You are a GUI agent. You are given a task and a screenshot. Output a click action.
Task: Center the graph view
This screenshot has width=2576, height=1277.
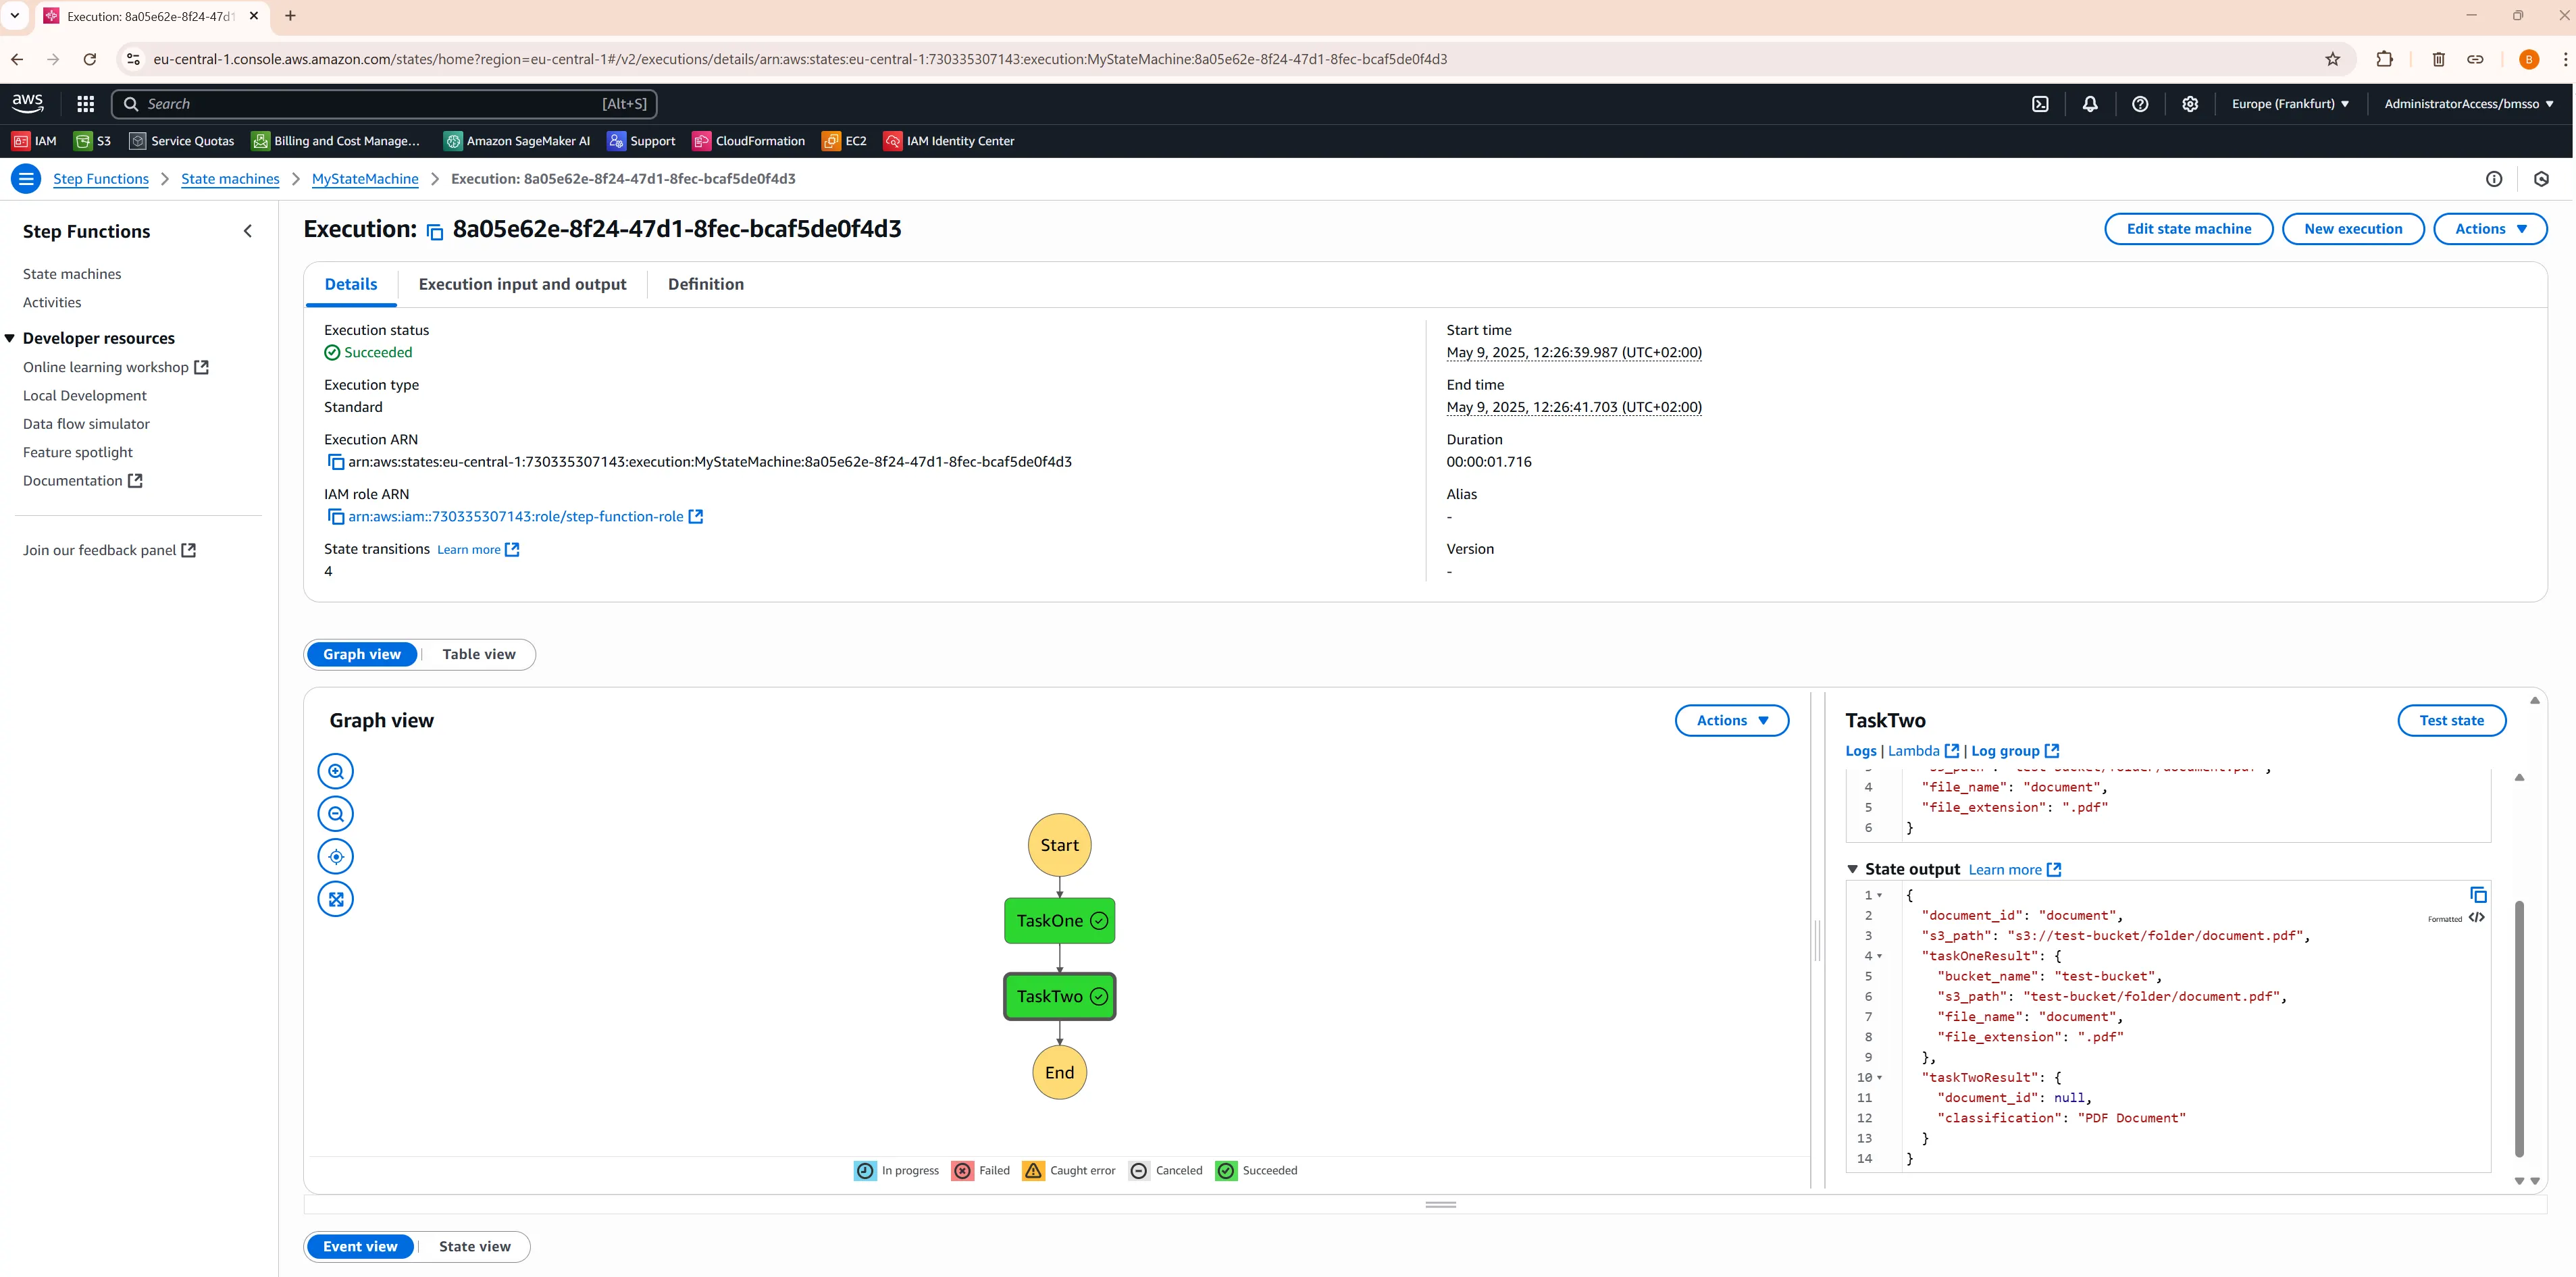click(x=336, y=856)
